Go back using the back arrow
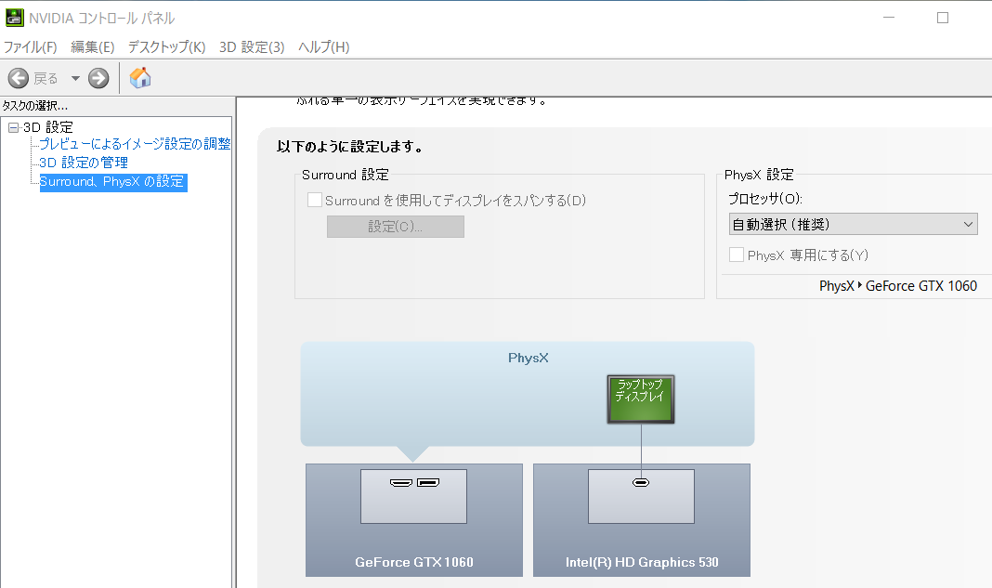Viewport: 992px width, 588px height. [x=19, y=78]
